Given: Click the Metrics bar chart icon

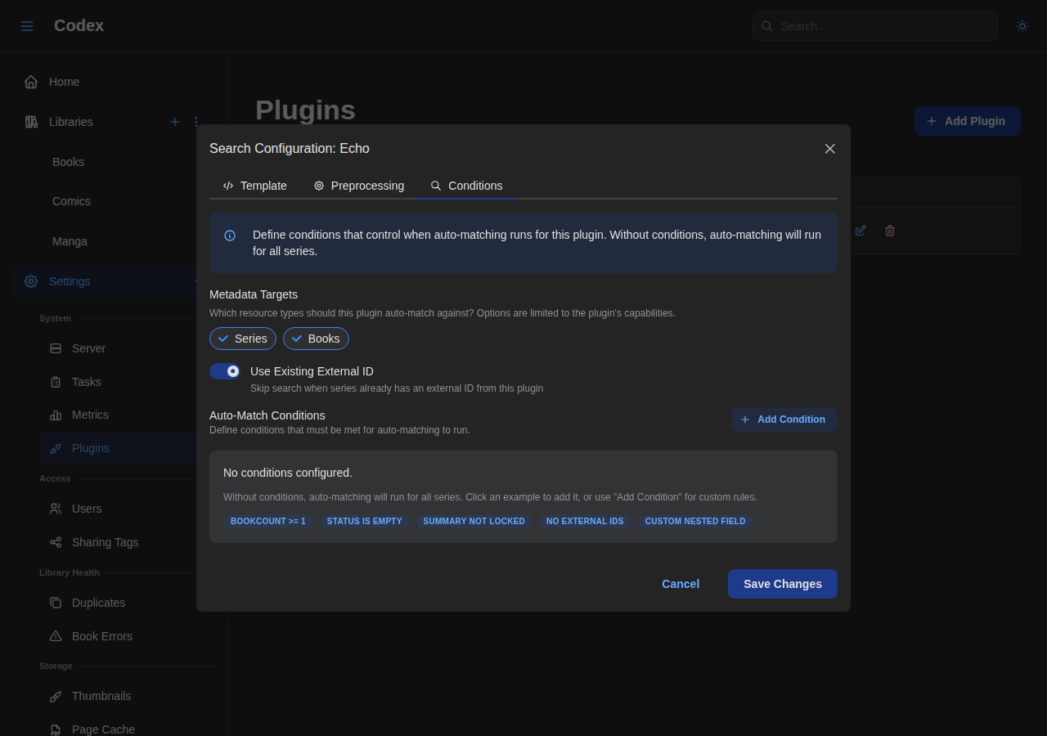Looking at the screenshot, I should click(x=55, y=415).
